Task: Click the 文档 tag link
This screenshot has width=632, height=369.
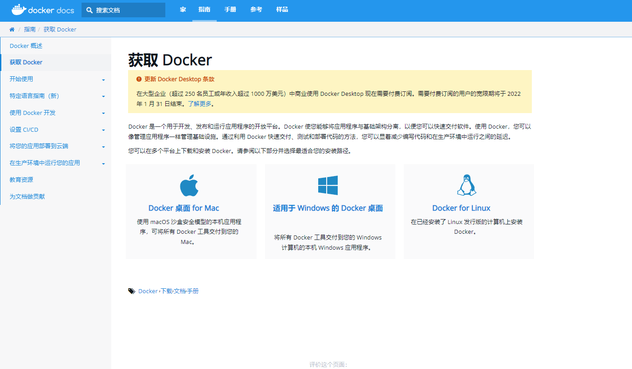Action: click(x=179, y=291)
